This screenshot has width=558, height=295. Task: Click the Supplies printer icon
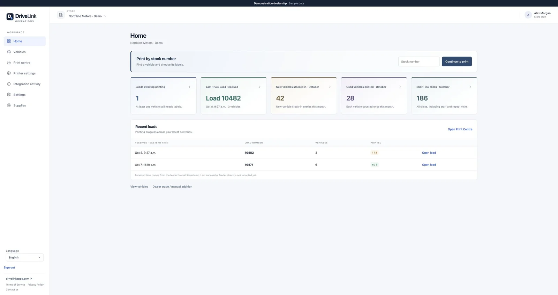pyautogui.click(x=9, y=105)
